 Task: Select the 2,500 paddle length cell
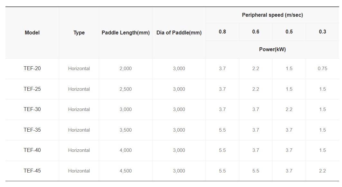click(x=125, y=89)
